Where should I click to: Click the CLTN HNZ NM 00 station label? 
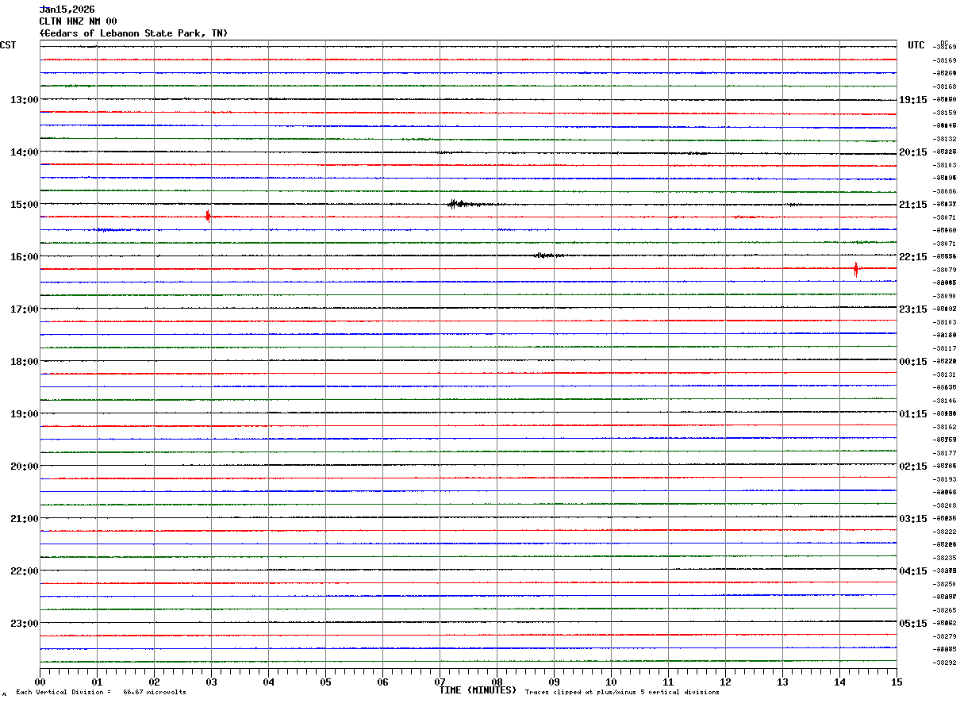(78, 21)
